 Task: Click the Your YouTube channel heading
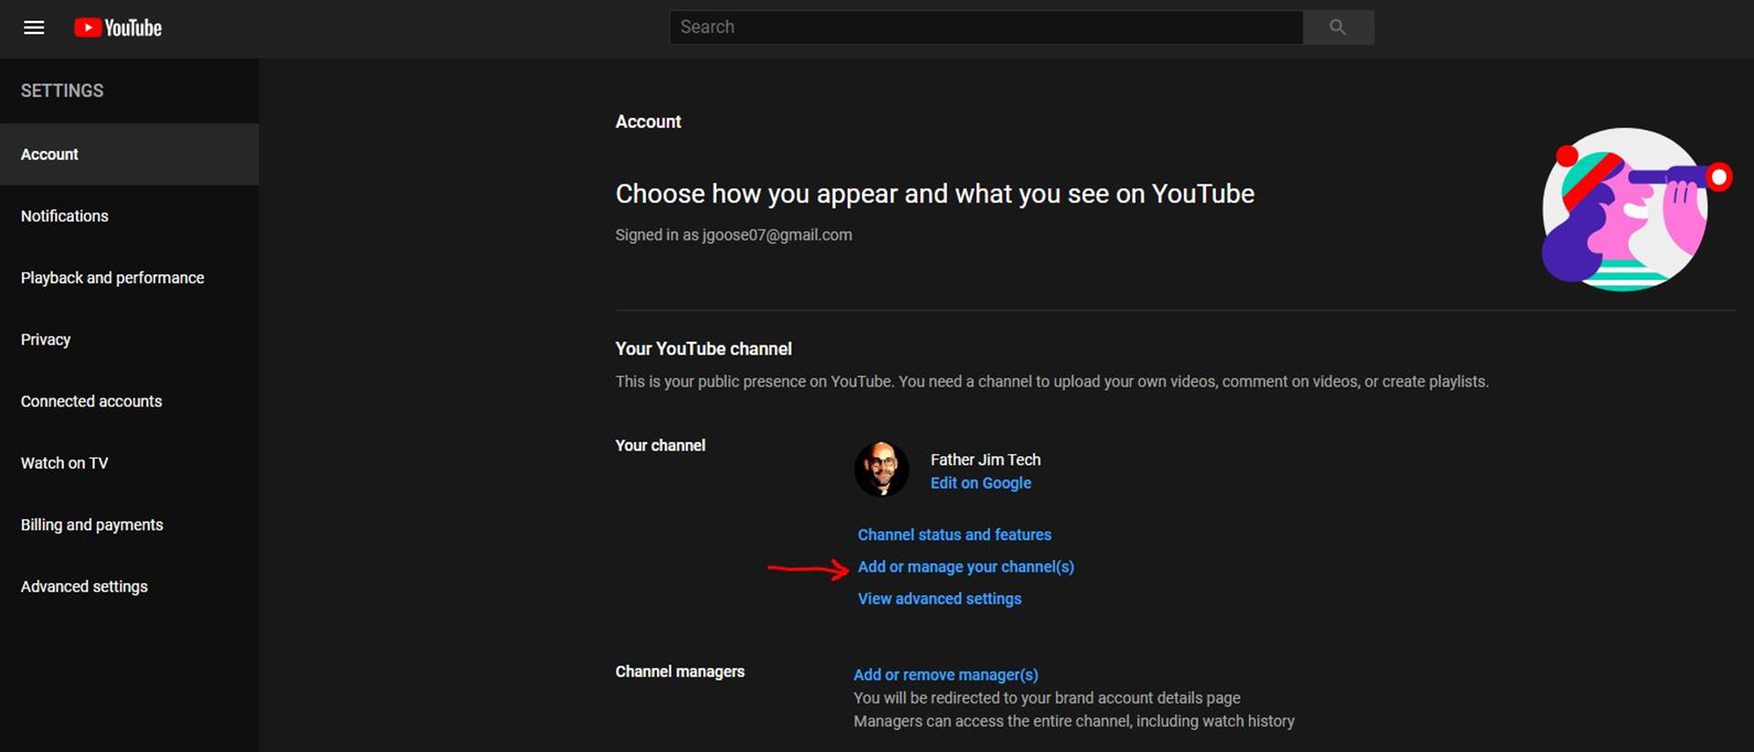[x=703, y=349]
